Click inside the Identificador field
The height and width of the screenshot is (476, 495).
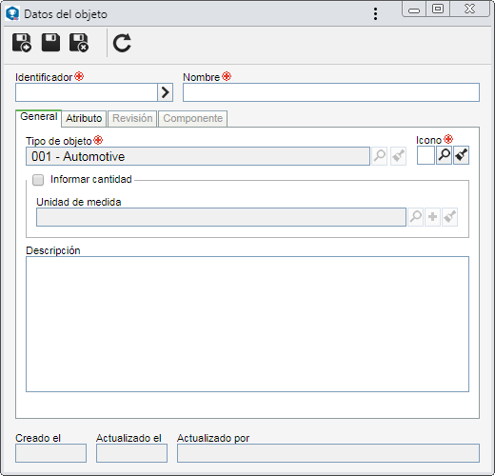click(x=87, y=92)
